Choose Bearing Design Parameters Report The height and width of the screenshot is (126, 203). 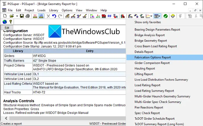click(157, 29)
